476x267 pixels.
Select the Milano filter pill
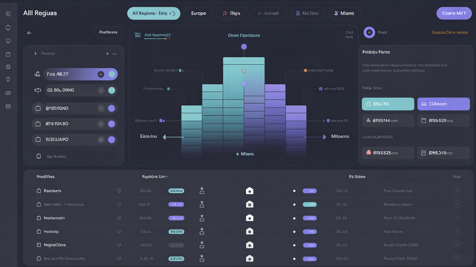[344, 13]
